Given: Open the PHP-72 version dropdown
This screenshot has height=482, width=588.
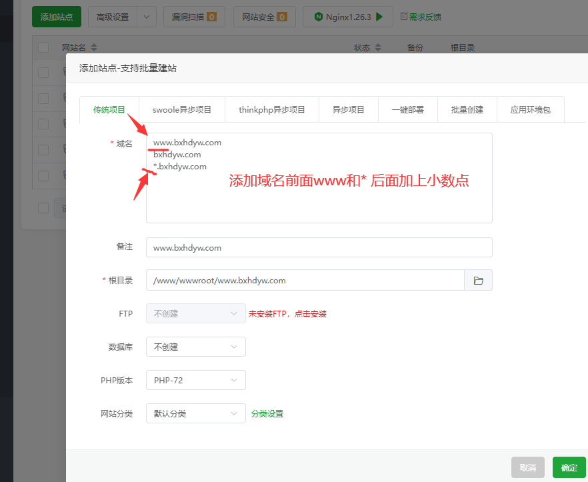Looking at the screenshot, I should (x=195, y=380).
